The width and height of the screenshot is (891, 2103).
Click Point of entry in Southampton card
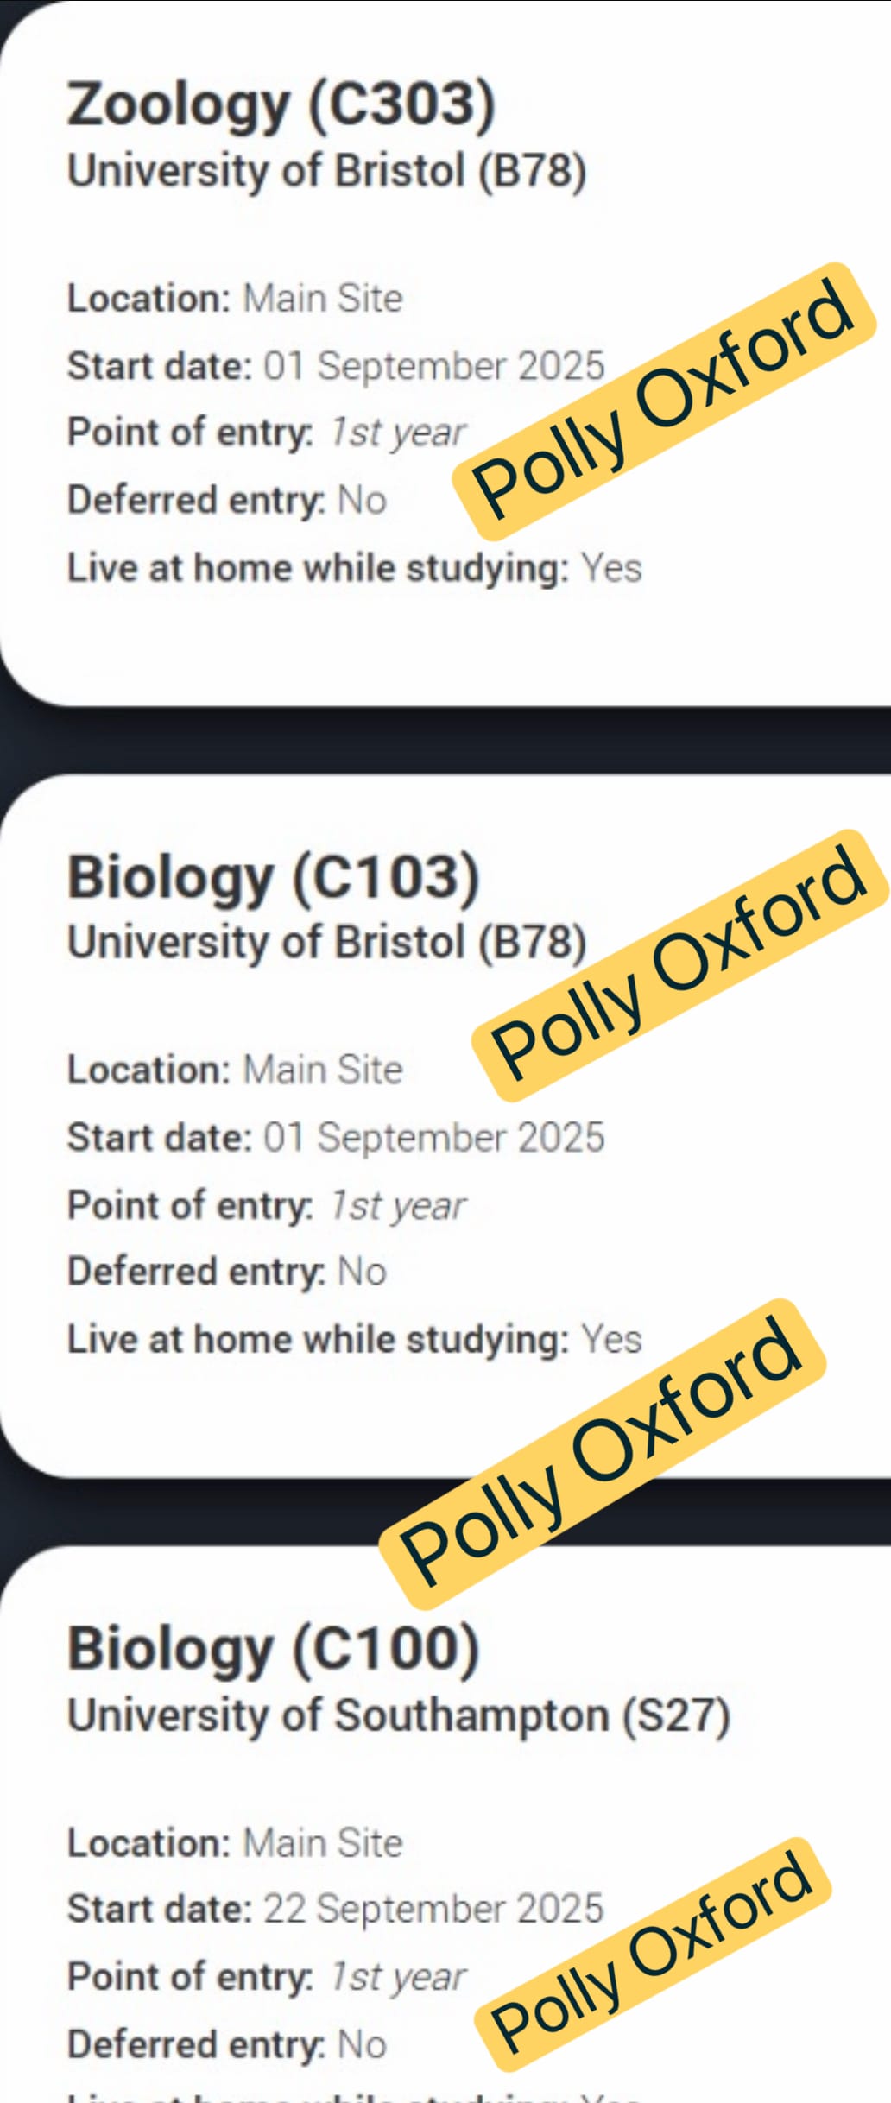267,1976
